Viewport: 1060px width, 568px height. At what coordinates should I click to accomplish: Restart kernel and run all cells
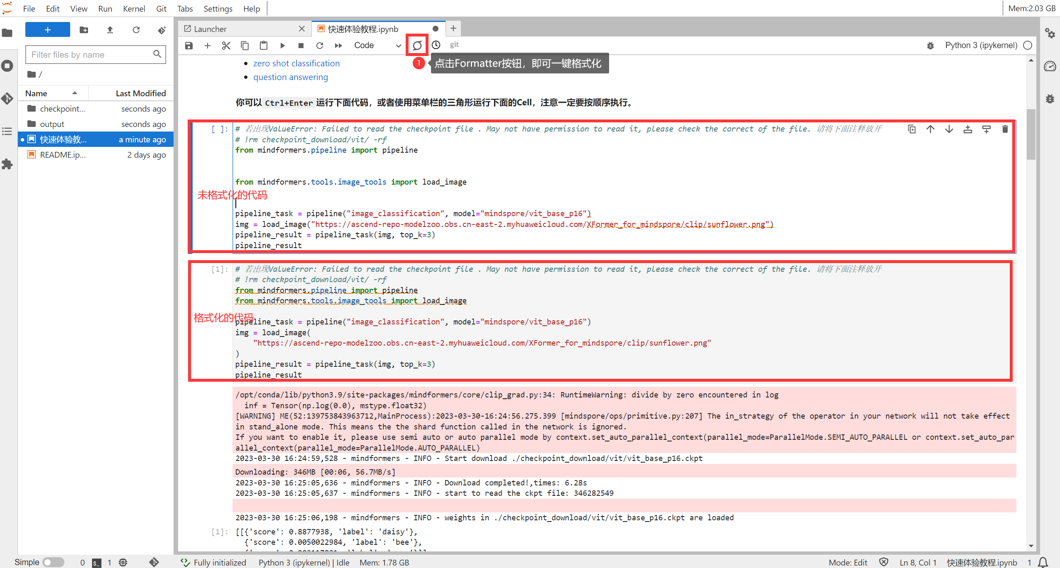338,45
